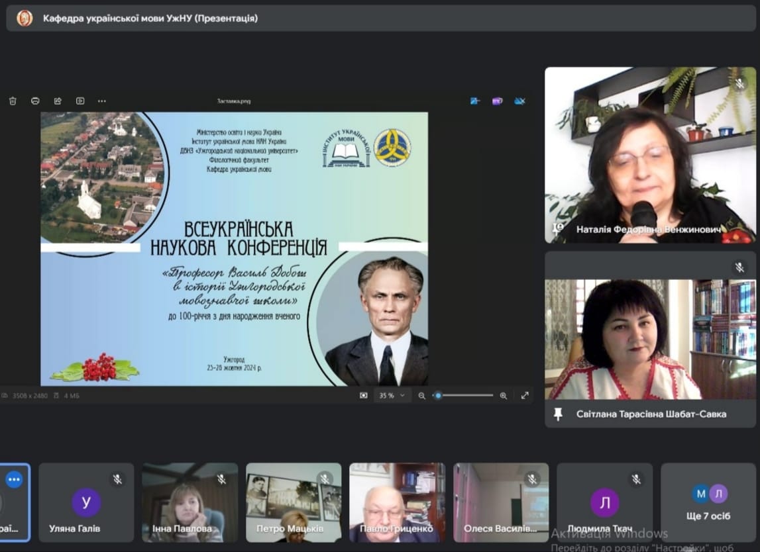Click the zoom out magnifier icon
This screenshot has height=552, width=760.
pos(421,396)
